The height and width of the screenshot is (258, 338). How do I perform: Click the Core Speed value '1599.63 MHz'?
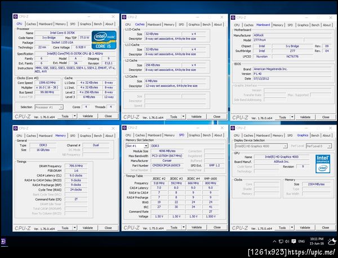tap(47, 83)
